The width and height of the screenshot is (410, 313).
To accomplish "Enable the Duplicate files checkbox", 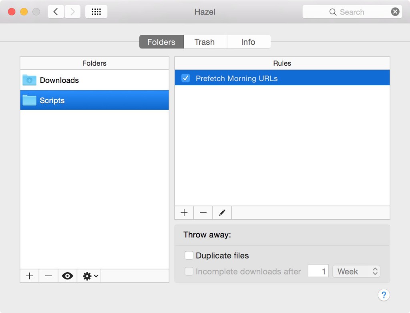I will (189, 255).
